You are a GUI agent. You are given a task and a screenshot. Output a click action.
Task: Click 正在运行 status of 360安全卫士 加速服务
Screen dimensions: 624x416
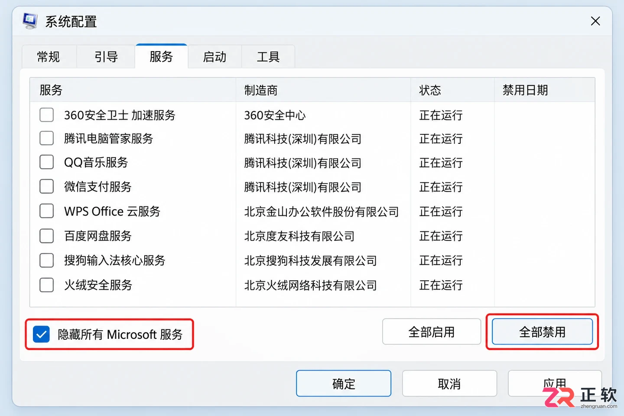(441, 115)
